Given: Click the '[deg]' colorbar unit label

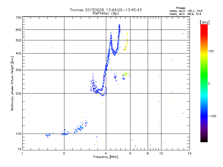Looking at the screenshot, I should point(205,22).
